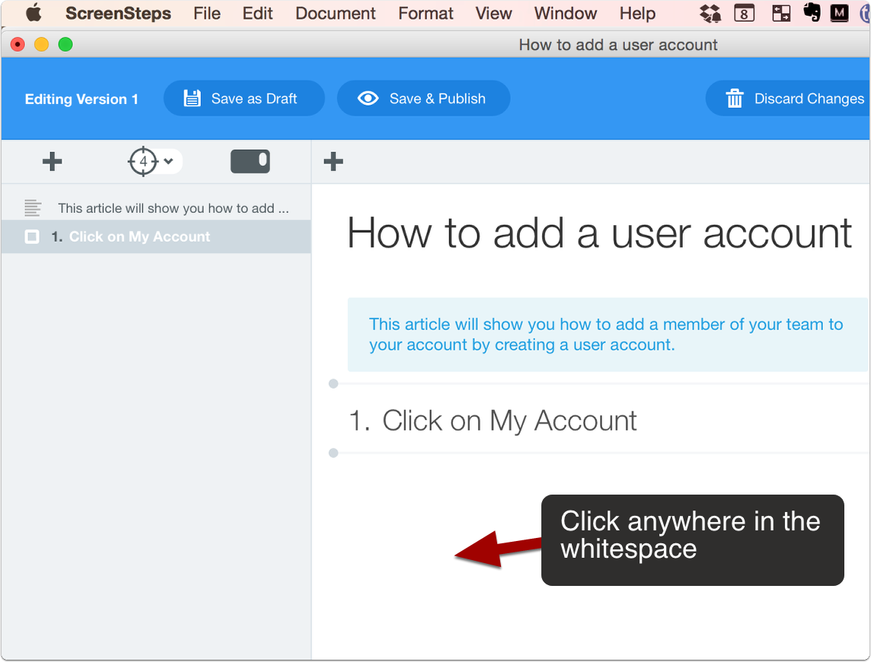Viewport: 871px width, 662px height.
Task: Add new step with sidebar plus icon
Action: [53, 161]
